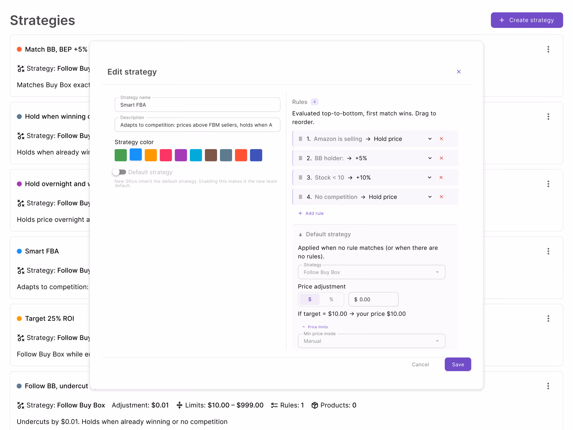This screenshot has width=573, height=430.
Task: Grab drag handle of 'BB holder' rule
Action: coord(300,158)
